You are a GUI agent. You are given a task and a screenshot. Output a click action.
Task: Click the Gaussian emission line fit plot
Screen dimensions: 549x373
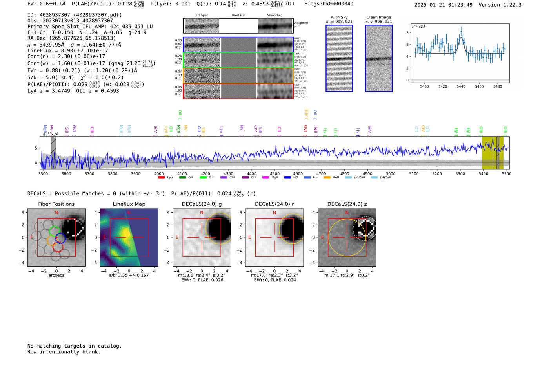(460, 53)
